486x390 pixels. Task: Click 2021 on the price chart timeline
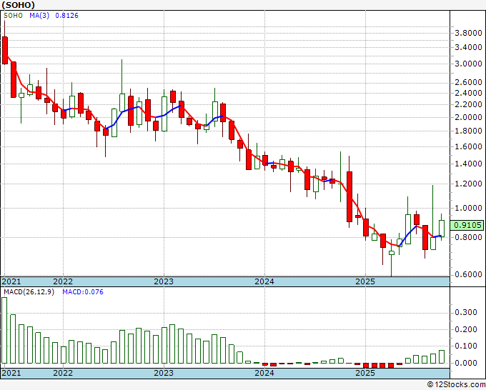tap(11, 281)
